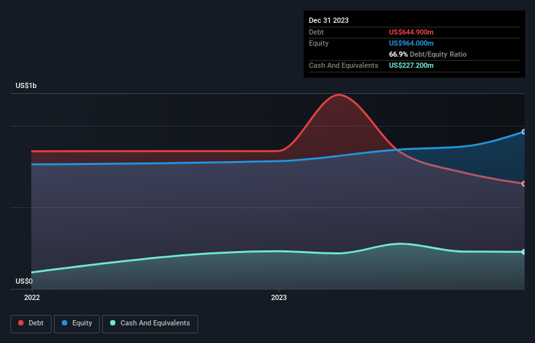Click the US$644.900m debt value
Image resolution: width=535 pixels, height=343 pixels.
point(411,32)
